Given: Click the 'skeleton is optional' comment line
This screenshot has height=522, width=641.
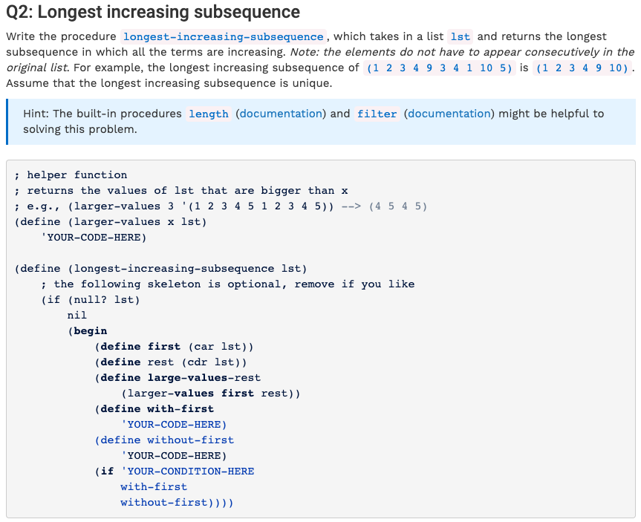Looking at the screenshot, I should 228,284.
